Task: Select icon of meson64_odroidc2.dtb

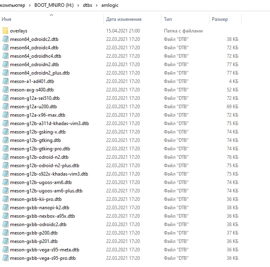Action: (x=5, y=39)
